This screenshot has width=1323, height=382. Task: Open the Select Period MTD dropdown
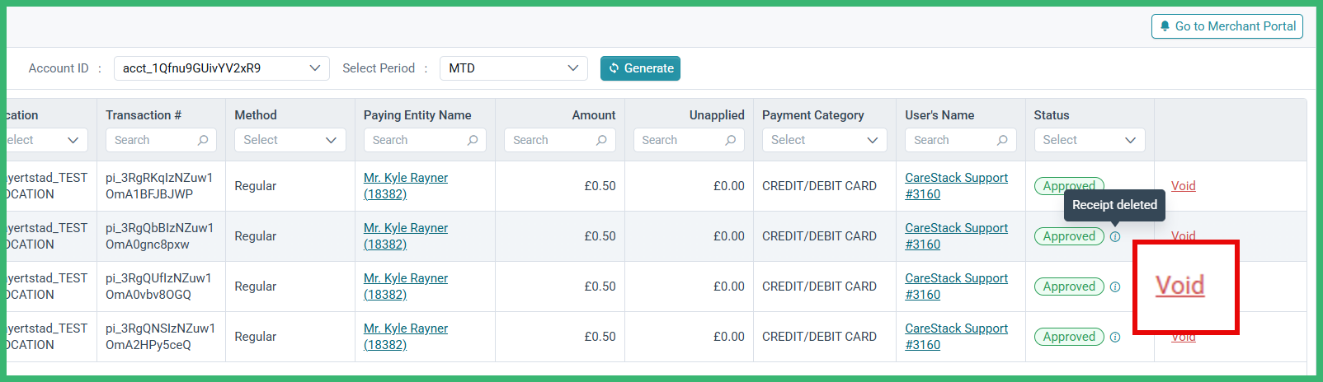click(x=513, y=68)
